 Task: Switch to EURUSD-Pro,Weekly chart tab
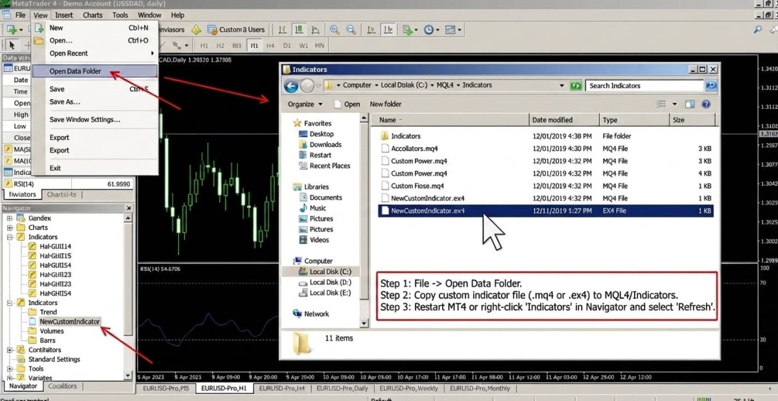pos(408,389)
